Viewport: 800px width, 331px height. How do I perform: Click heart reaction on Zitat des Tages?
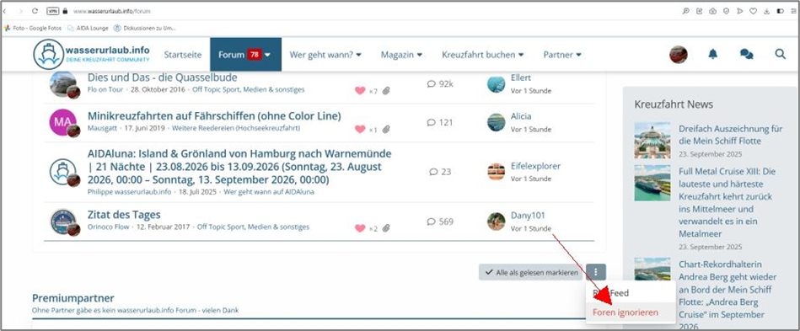coord(360,228)
